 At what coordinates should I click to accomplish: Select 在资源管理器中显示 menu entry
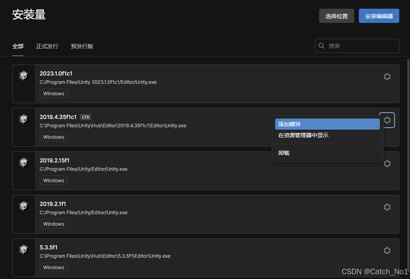[x=328, y=135]
